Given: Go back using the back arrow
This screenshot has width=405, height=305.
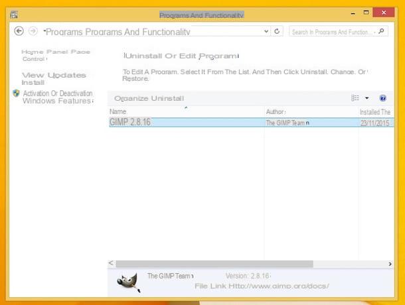Looking at the screenshot, I should (19, 31).
